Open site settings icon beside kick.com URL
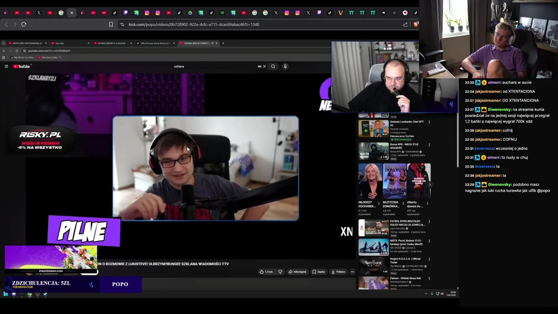 122,24
